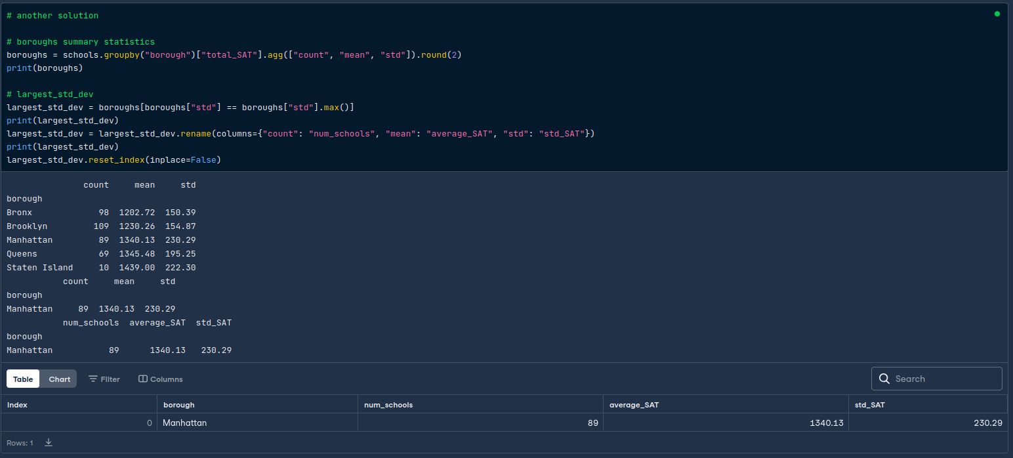Screen dimensions: 1013x458
Task: Click the '# another solution' comment line
Action: 52,15
